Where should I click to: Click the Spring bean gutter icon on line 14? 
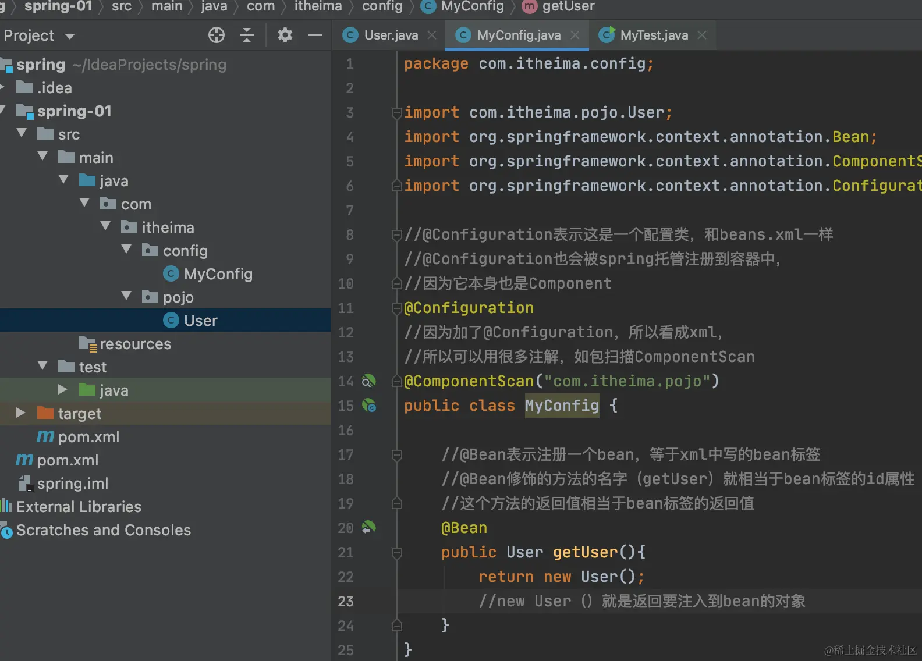tap(368, 381)
